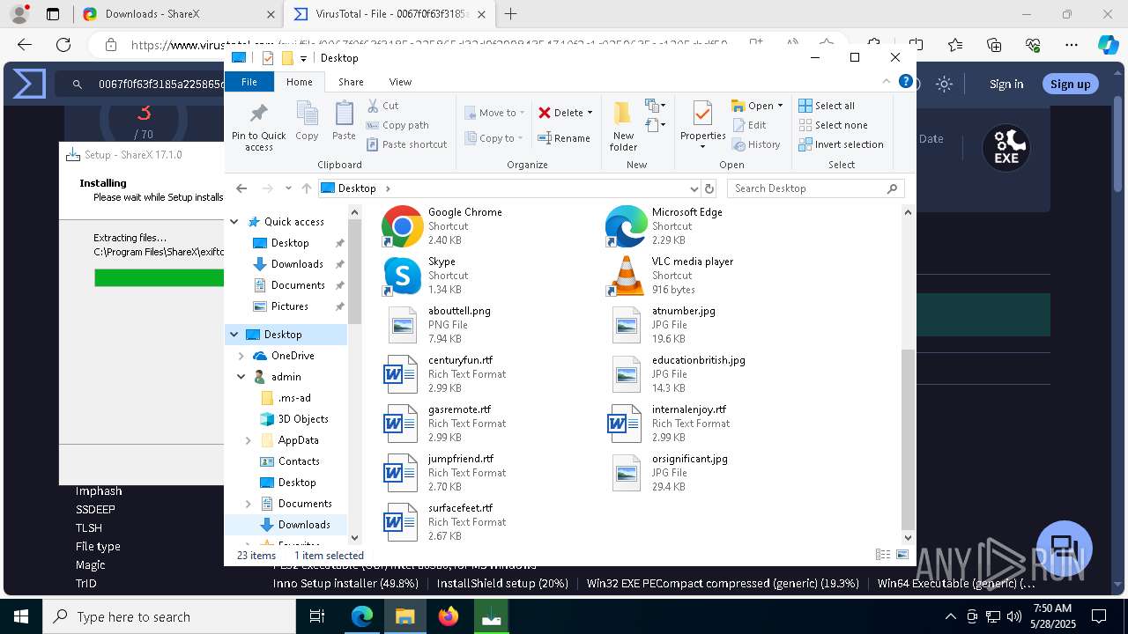
Task: Select the VirusTotal browser tab
Action: coord(390,14)
